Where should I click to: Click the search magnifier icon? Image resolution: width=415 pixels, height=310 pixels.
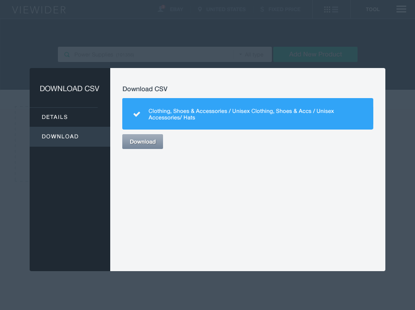(67, 55)
